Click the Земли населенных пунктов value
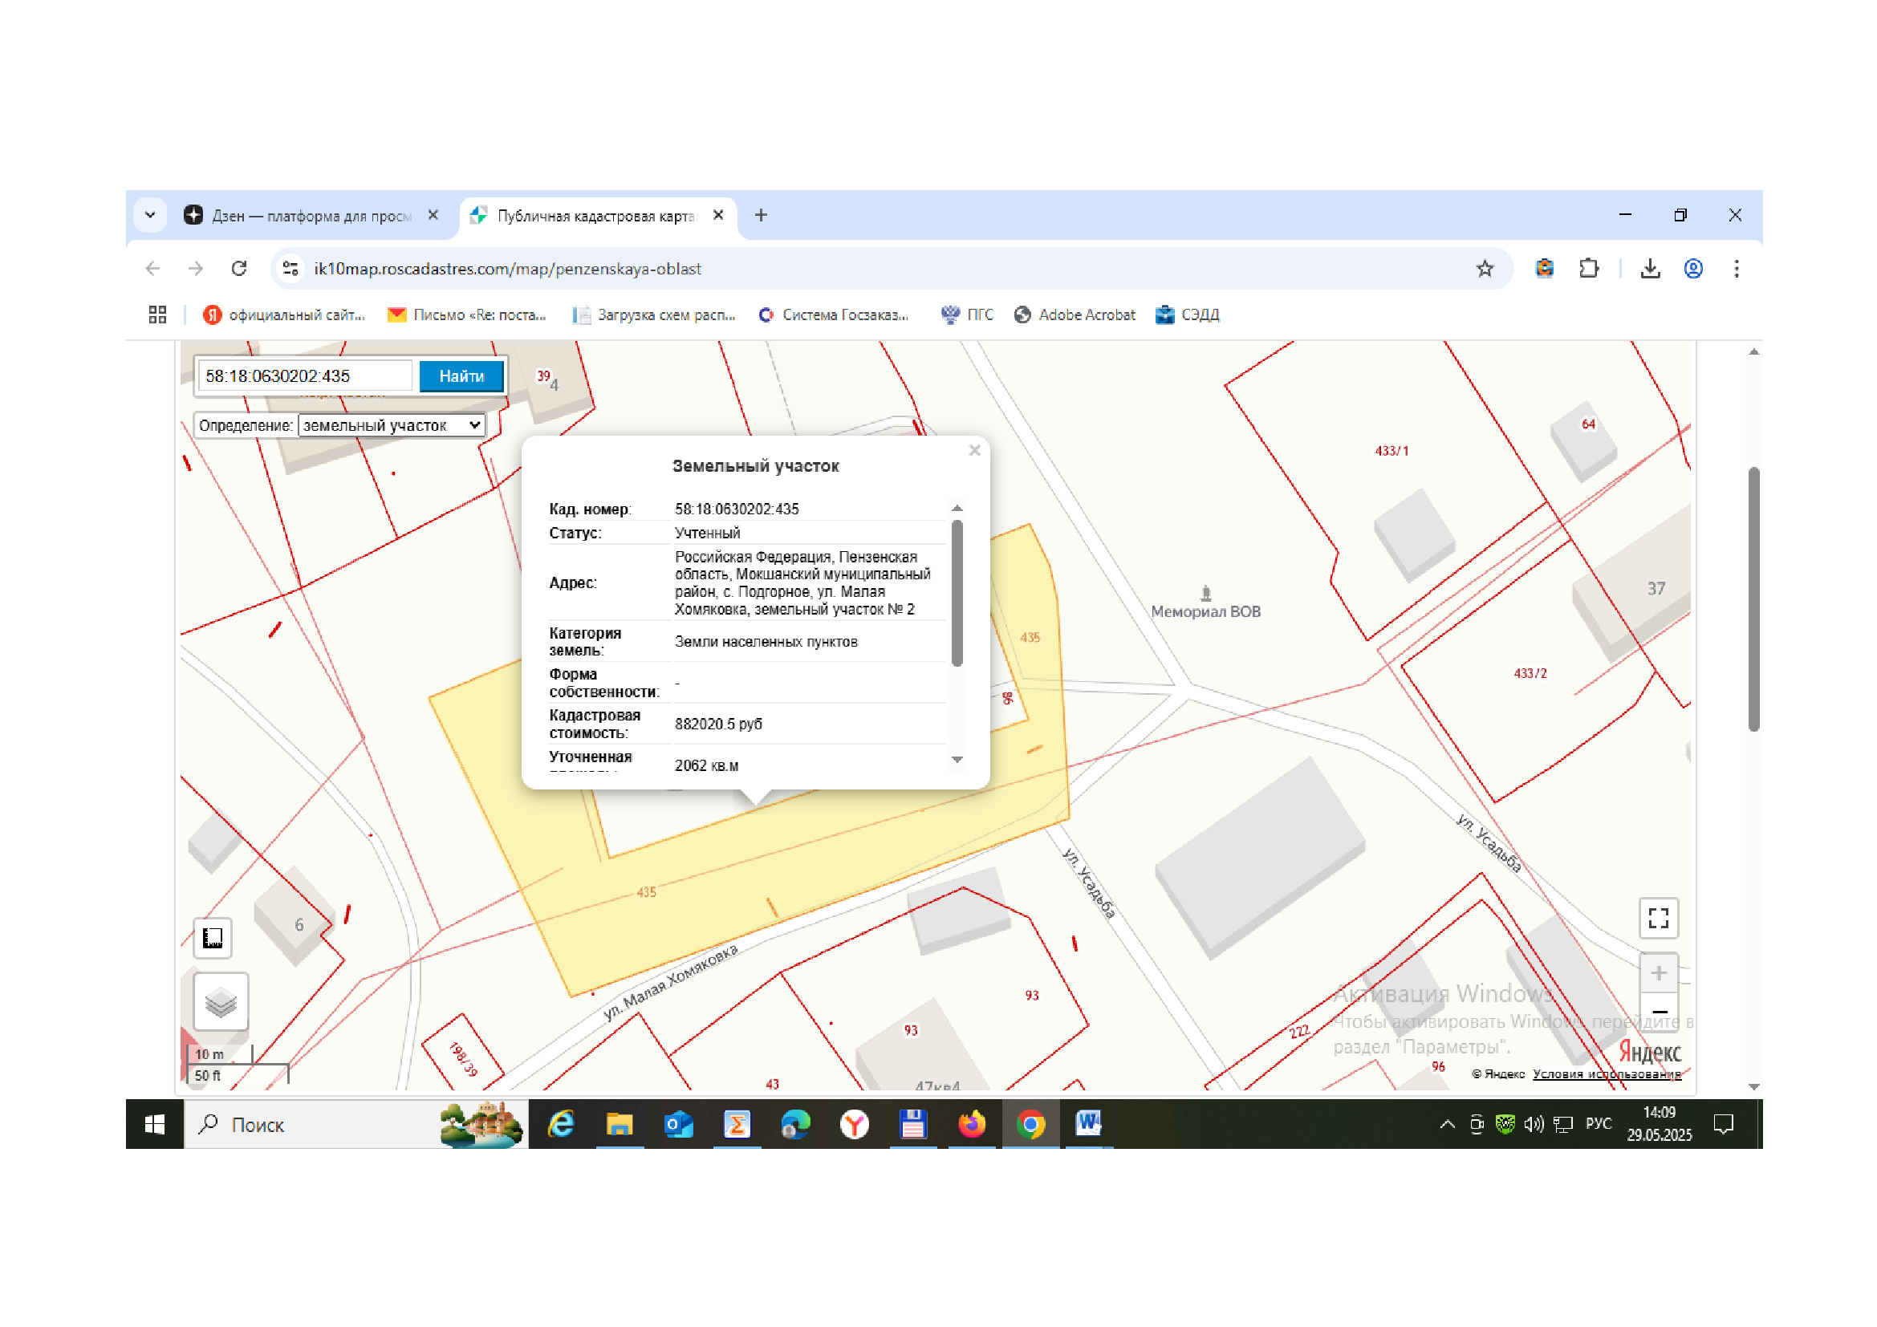The height and width of the screenshot is (1327, 1877). click(x=766, y=643)
